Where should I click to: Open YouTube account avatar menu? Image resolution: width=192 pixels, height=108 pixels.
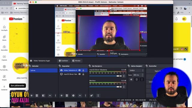pos(184,19)
